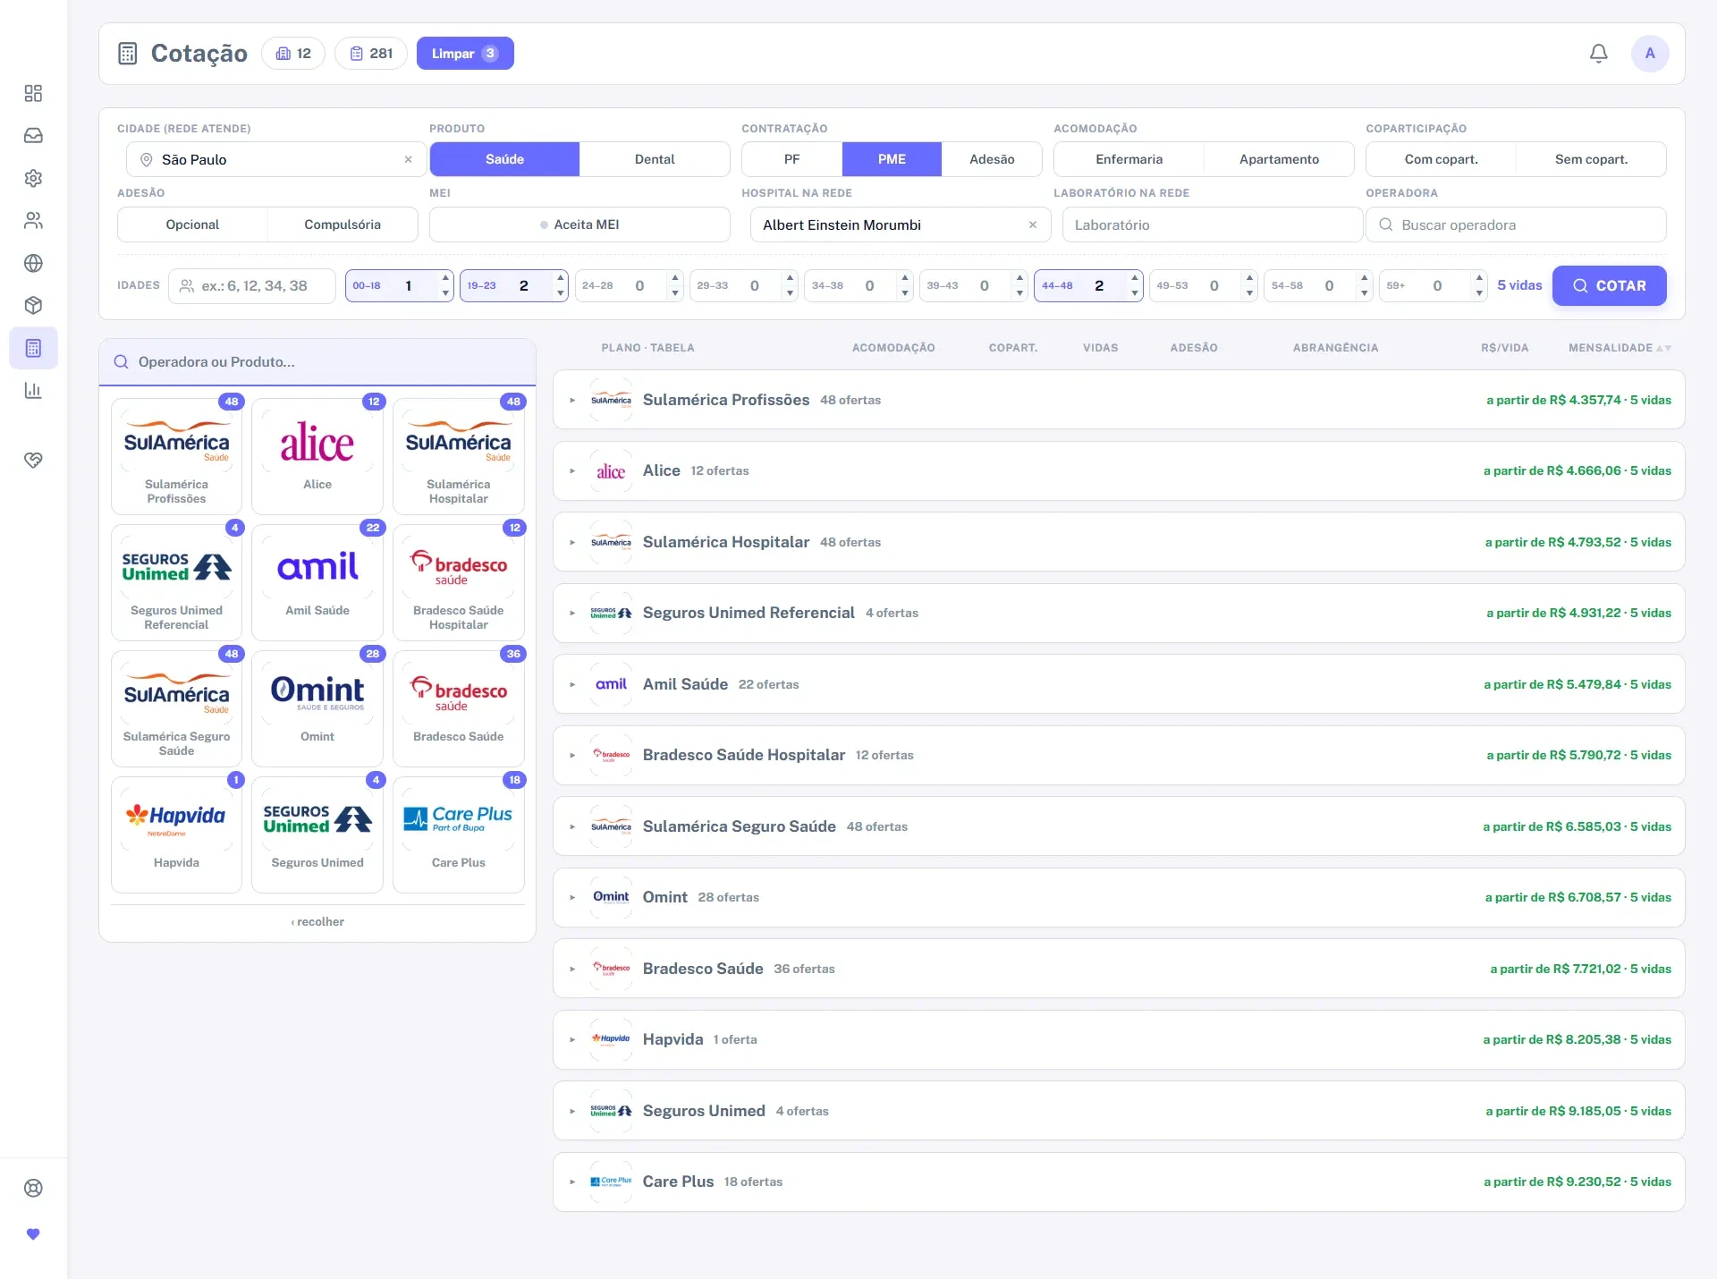Expand the Amil Saúde offers row
This screenshot has height=1279, width=1717.
1119,684
